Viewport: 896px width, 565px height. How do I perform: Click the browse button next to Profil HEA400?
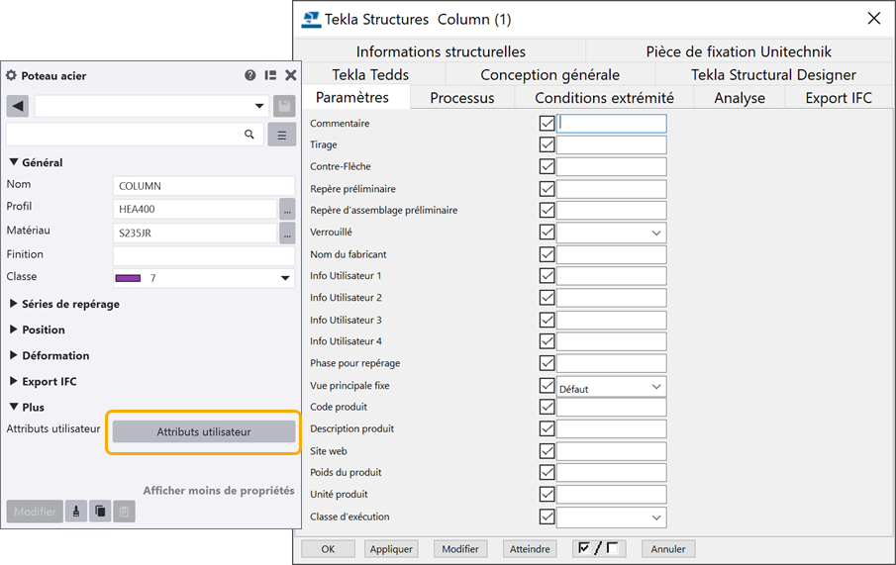pos(287,209)
